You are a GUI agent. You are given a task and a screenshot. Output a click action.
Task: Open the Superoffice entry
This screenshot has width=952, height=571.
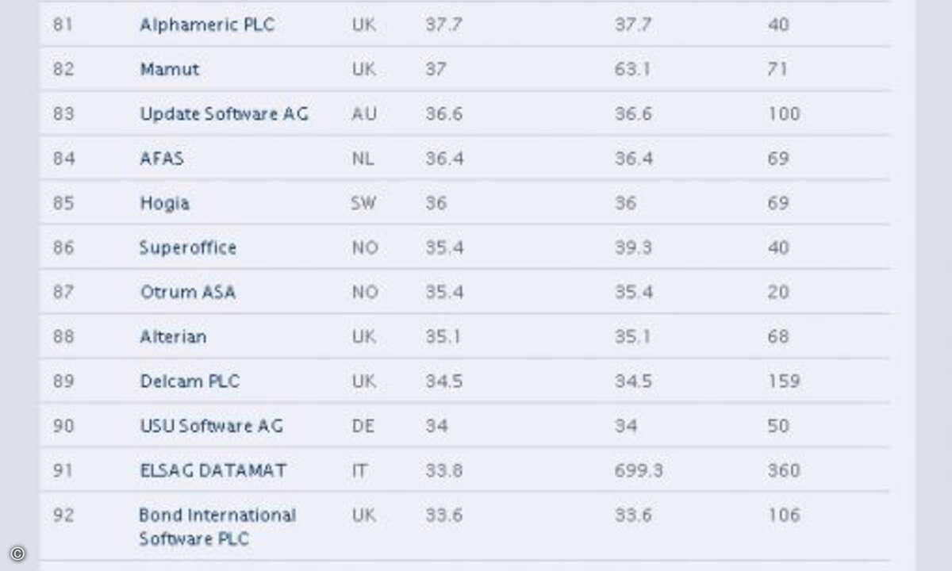pyautogui.click(x=188, y=247)
